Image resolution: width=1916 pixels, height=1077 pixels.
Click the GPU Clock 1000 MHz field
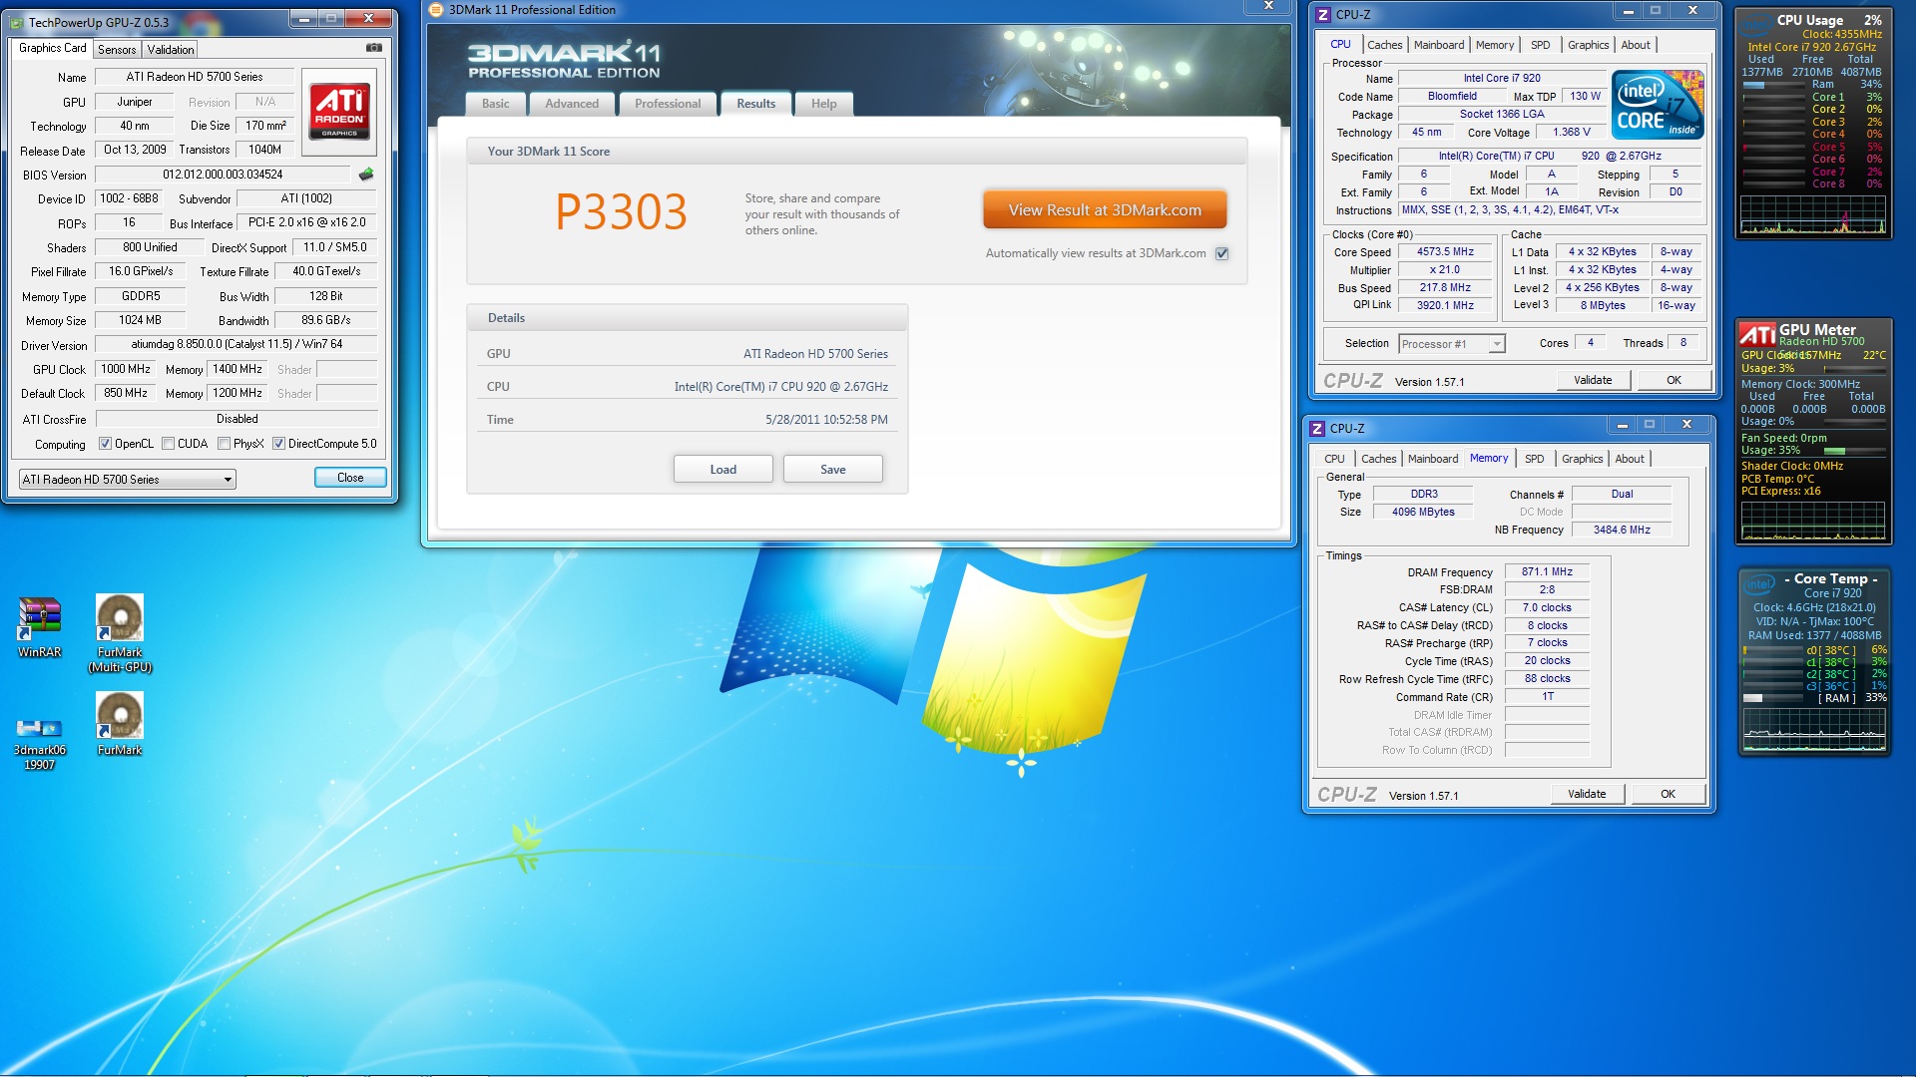pyautogui.click(x=126, y=369)
